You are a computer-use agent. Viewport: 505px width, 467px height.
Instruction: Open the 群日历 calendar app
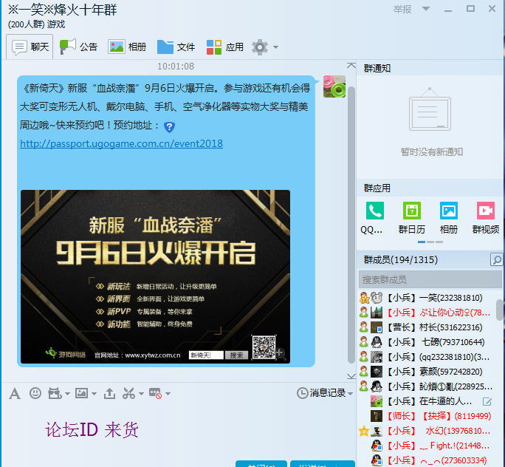point(411,218)
